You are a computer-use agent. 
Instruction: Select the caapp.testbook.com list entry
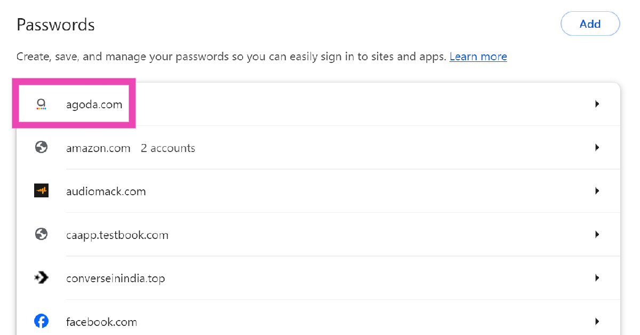click(117, 235)
